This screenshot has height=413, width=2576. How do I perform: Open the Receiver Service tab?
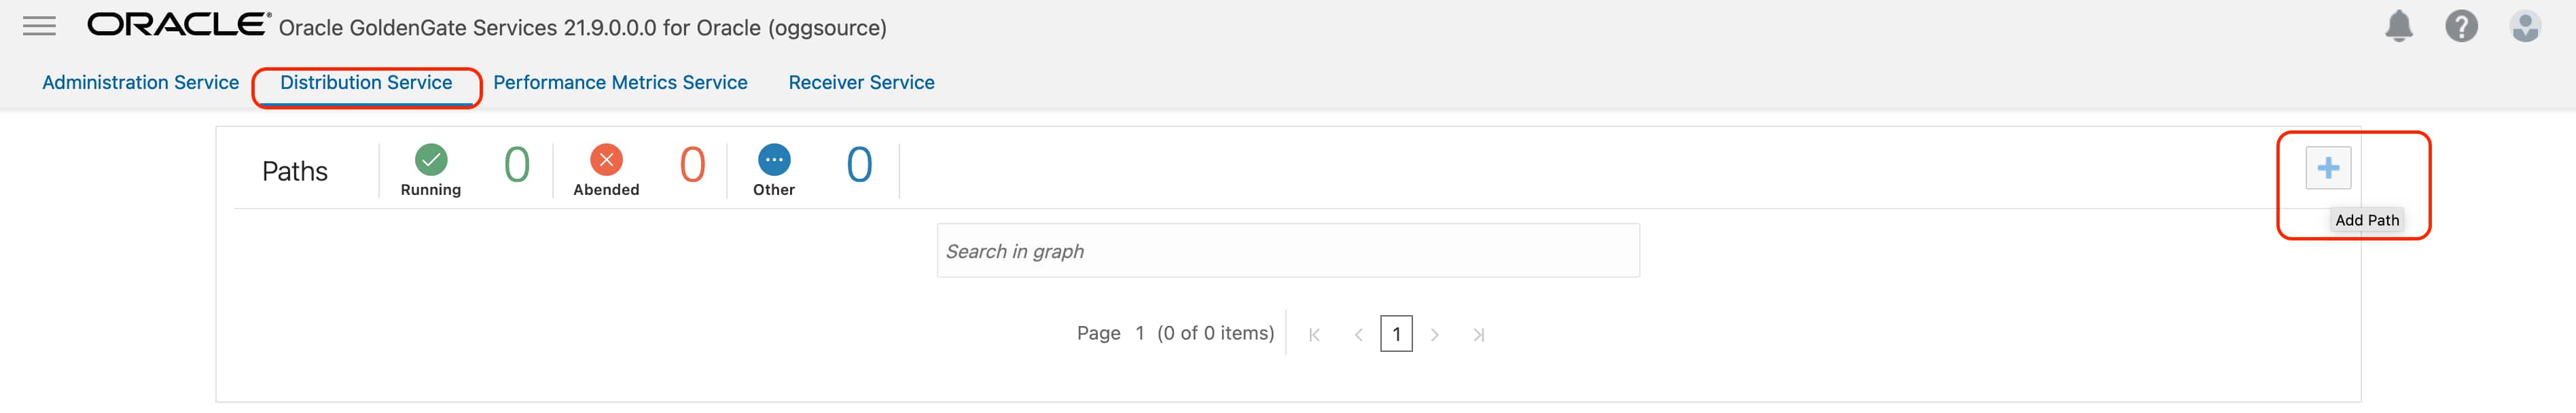[861, 83]
